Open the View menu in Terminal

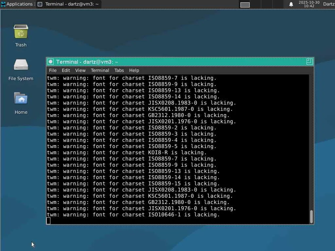80,71
